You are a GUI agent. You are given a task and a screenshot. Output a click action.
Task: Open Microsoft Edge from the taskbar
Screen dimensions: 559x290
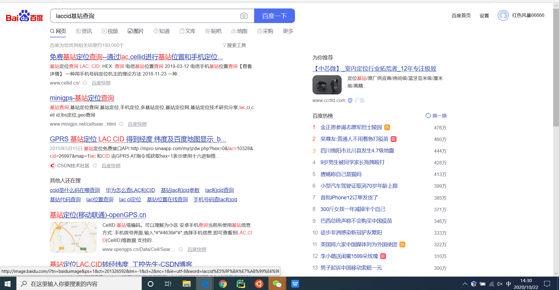[205, 284]
